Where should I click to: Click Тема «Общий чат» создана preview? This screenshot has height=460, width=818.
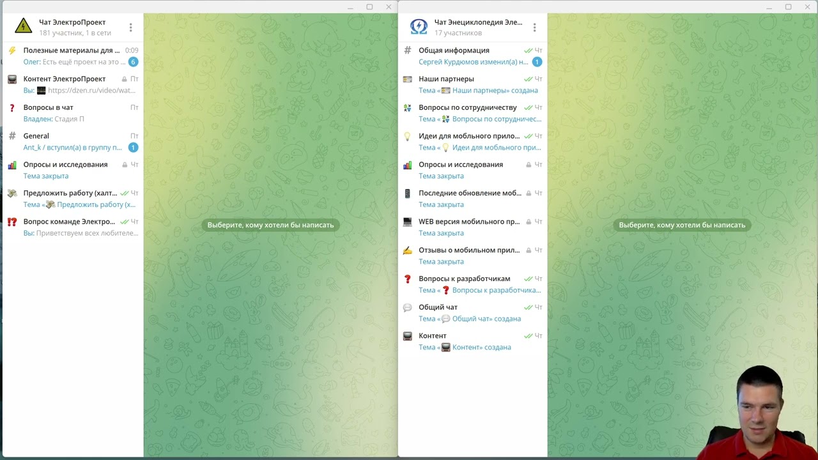pyautogui.click(x=470, y=319)
